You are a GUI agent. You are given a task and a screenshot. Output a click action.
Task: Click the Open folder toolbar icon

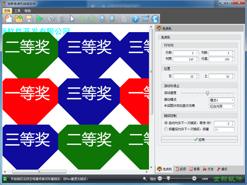click(x=19, y=18)
